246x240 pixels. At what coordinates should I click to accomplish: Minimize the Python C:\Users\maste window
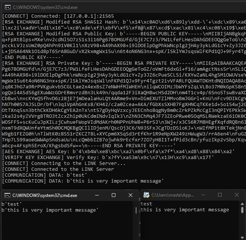pyautogui.click(x=203, y=195)
